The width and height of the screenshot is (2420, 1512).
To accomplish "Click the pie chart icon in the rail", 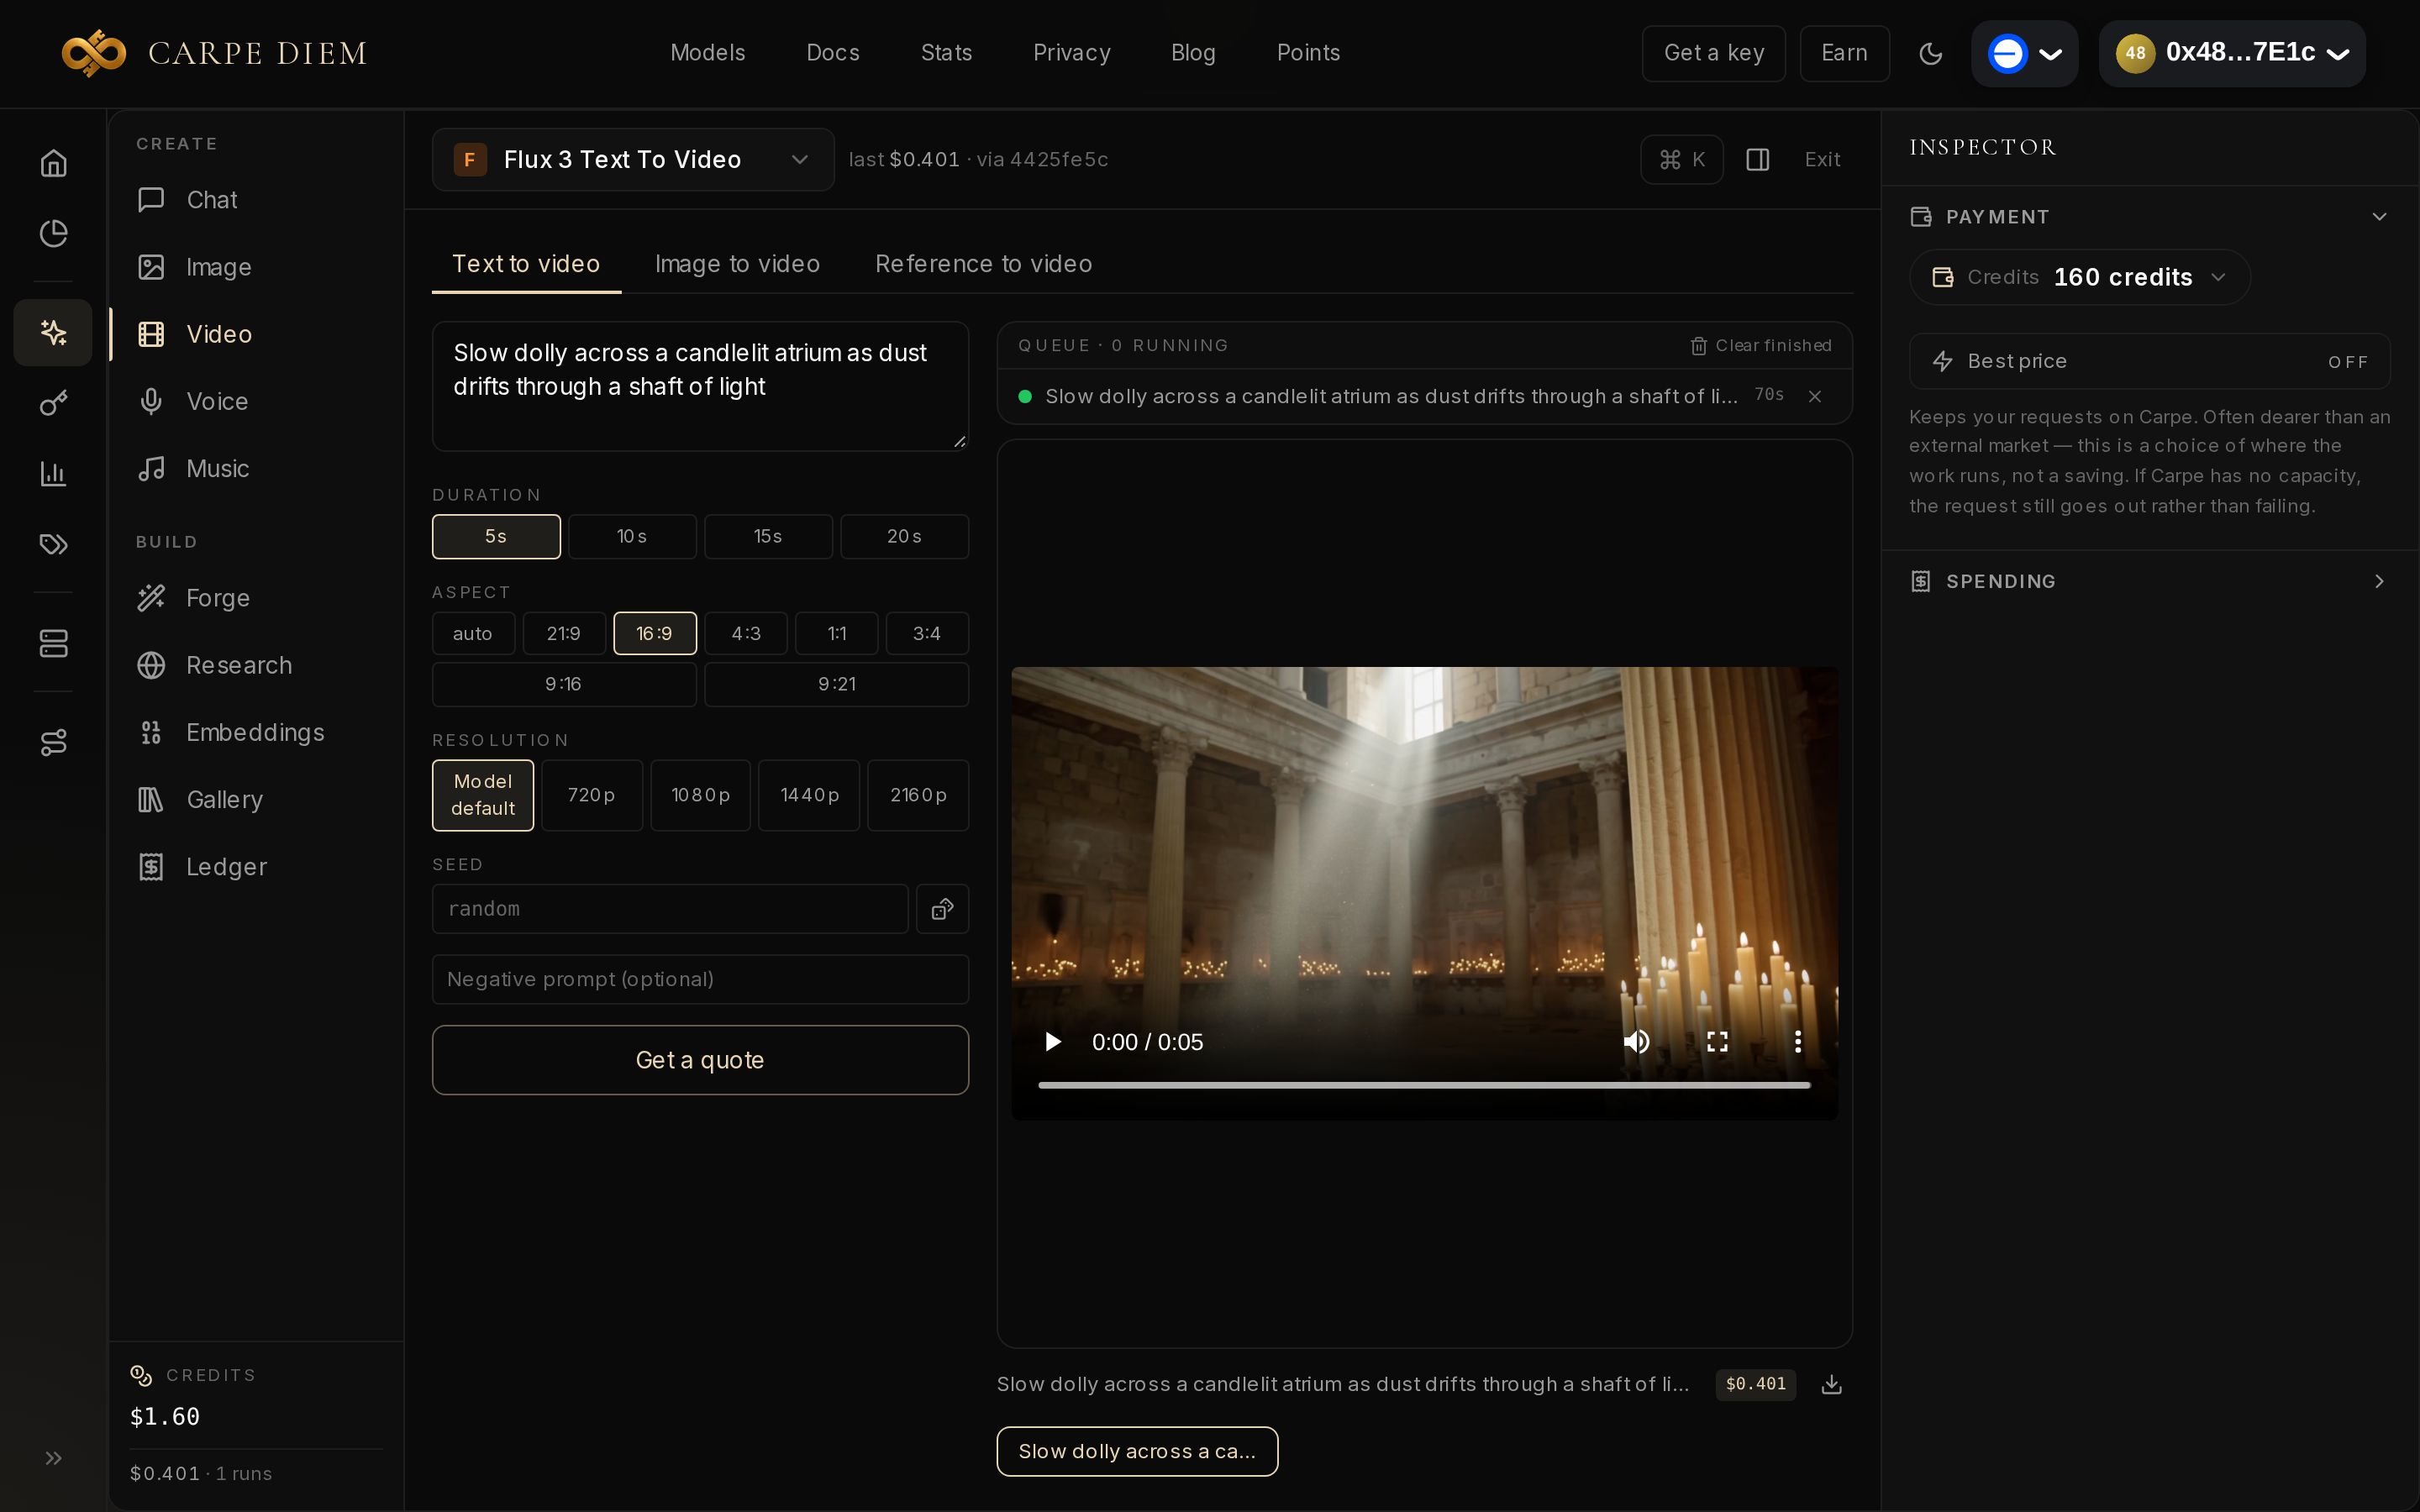I will (53, 233).
